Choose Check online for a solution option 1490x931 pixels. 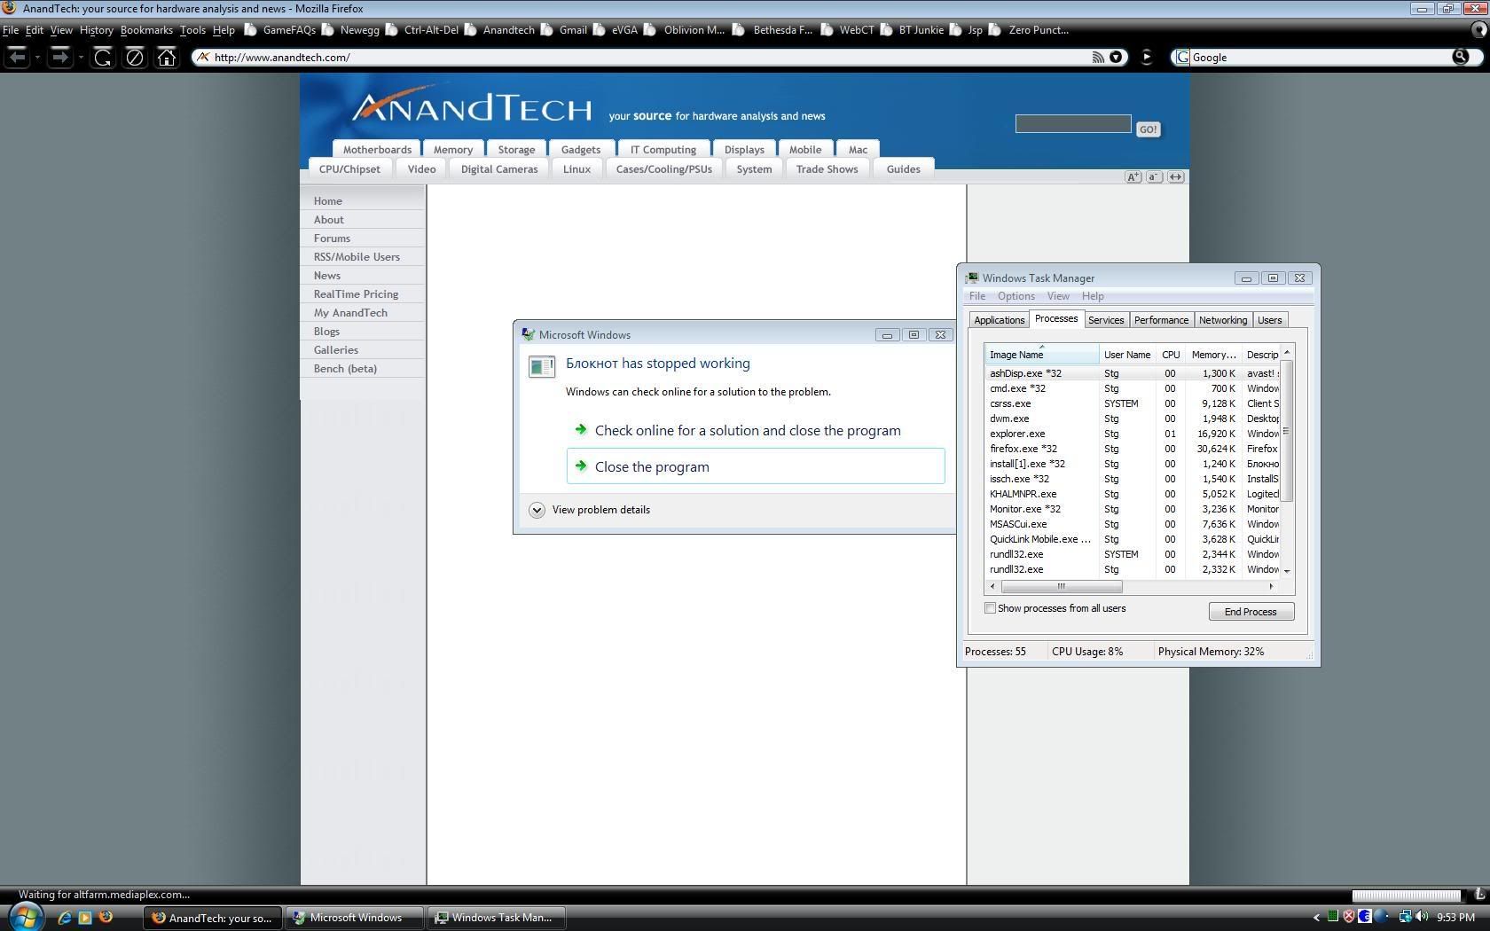pyautogui.click(x=748, y=430)
